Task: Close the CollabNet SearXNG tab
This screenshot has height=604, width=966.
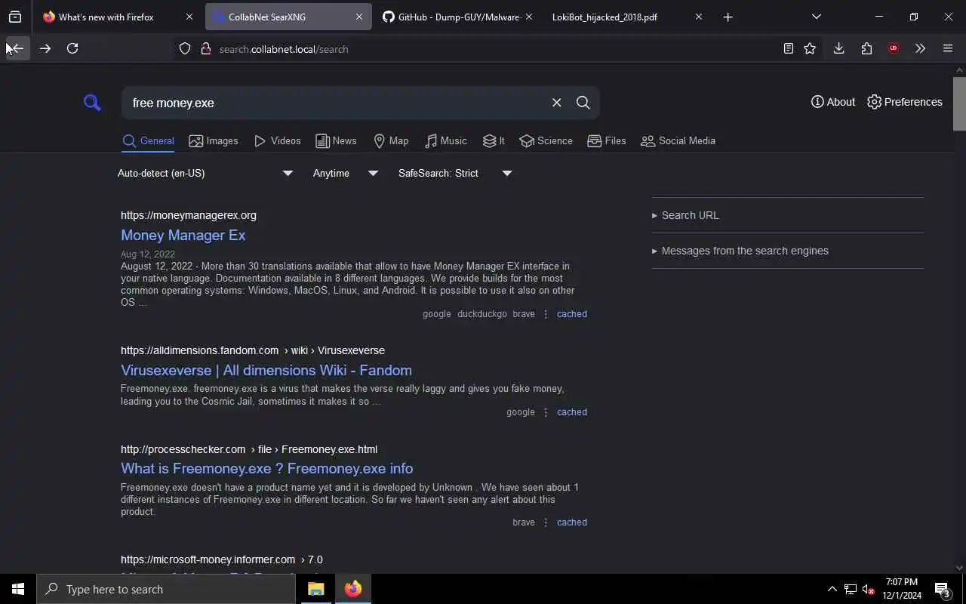Action: 358,17
